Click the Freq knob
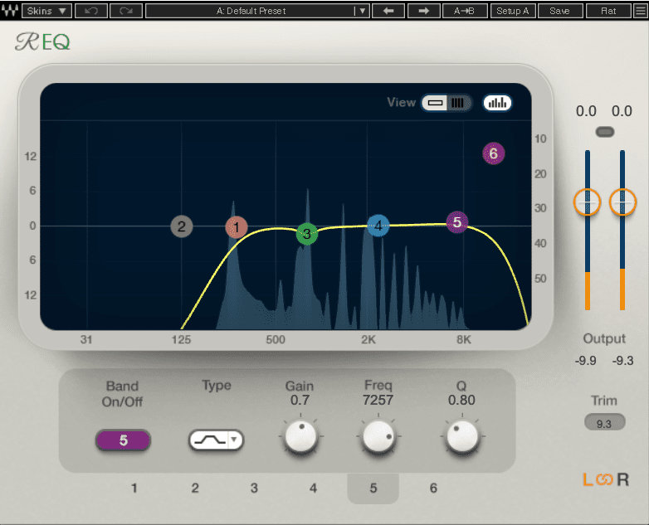Screen dimensions: 649x525 pos(378,436)
